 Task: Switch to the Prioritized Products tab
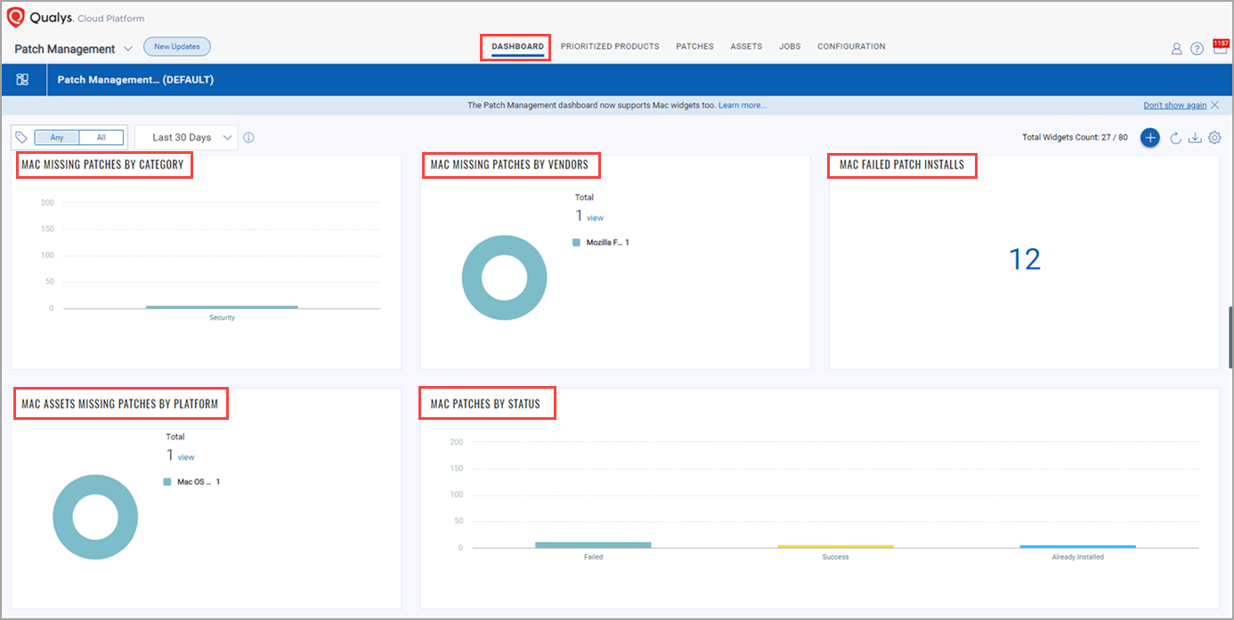click(x=610, y=46)
